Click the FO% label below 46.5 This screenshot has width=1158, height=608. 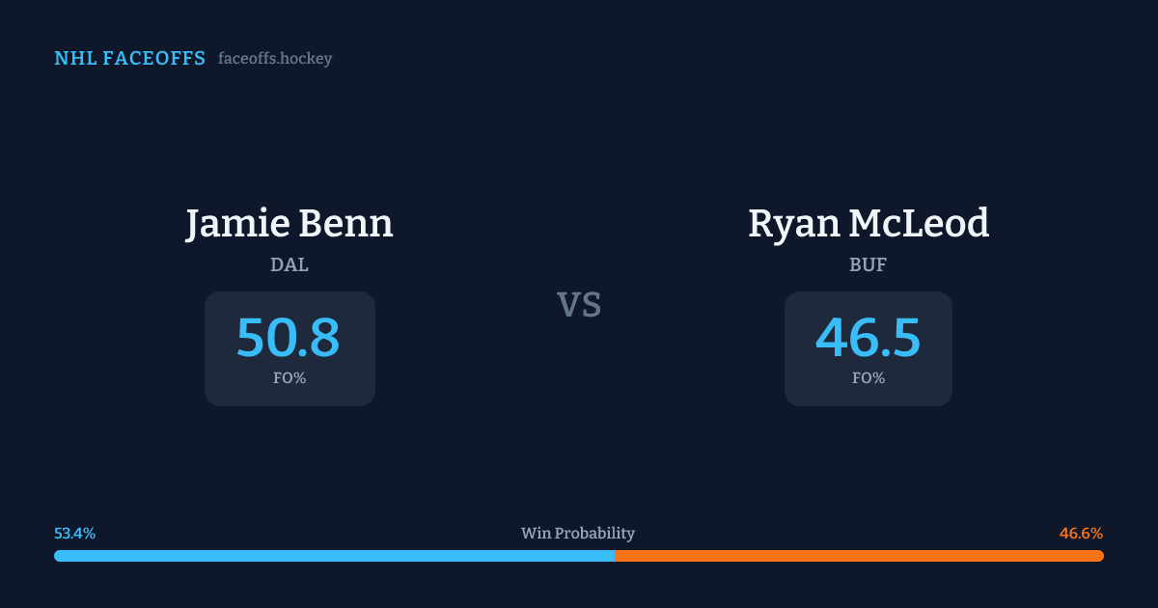[x=868, y=378]
